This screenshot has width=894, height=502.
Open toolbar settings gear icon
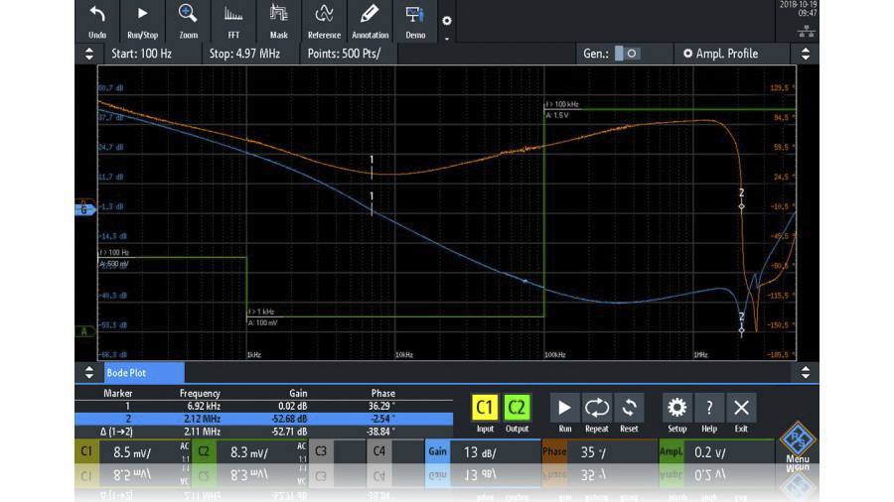(446, 21)
